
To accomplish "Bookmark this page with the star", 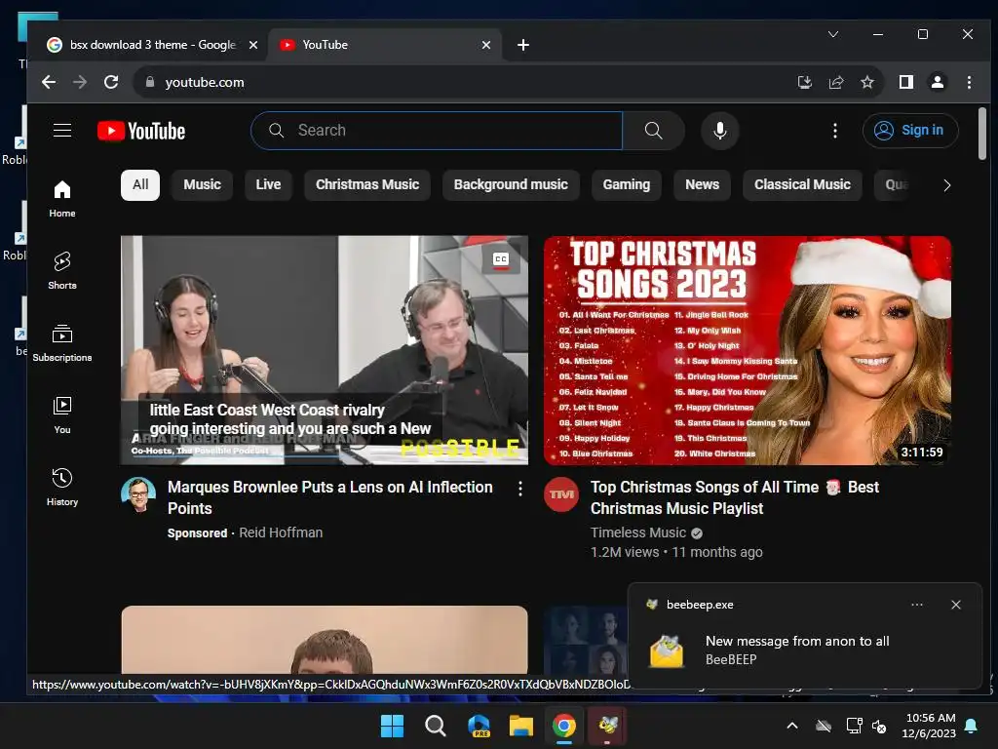I will click(x=866, y=82).
